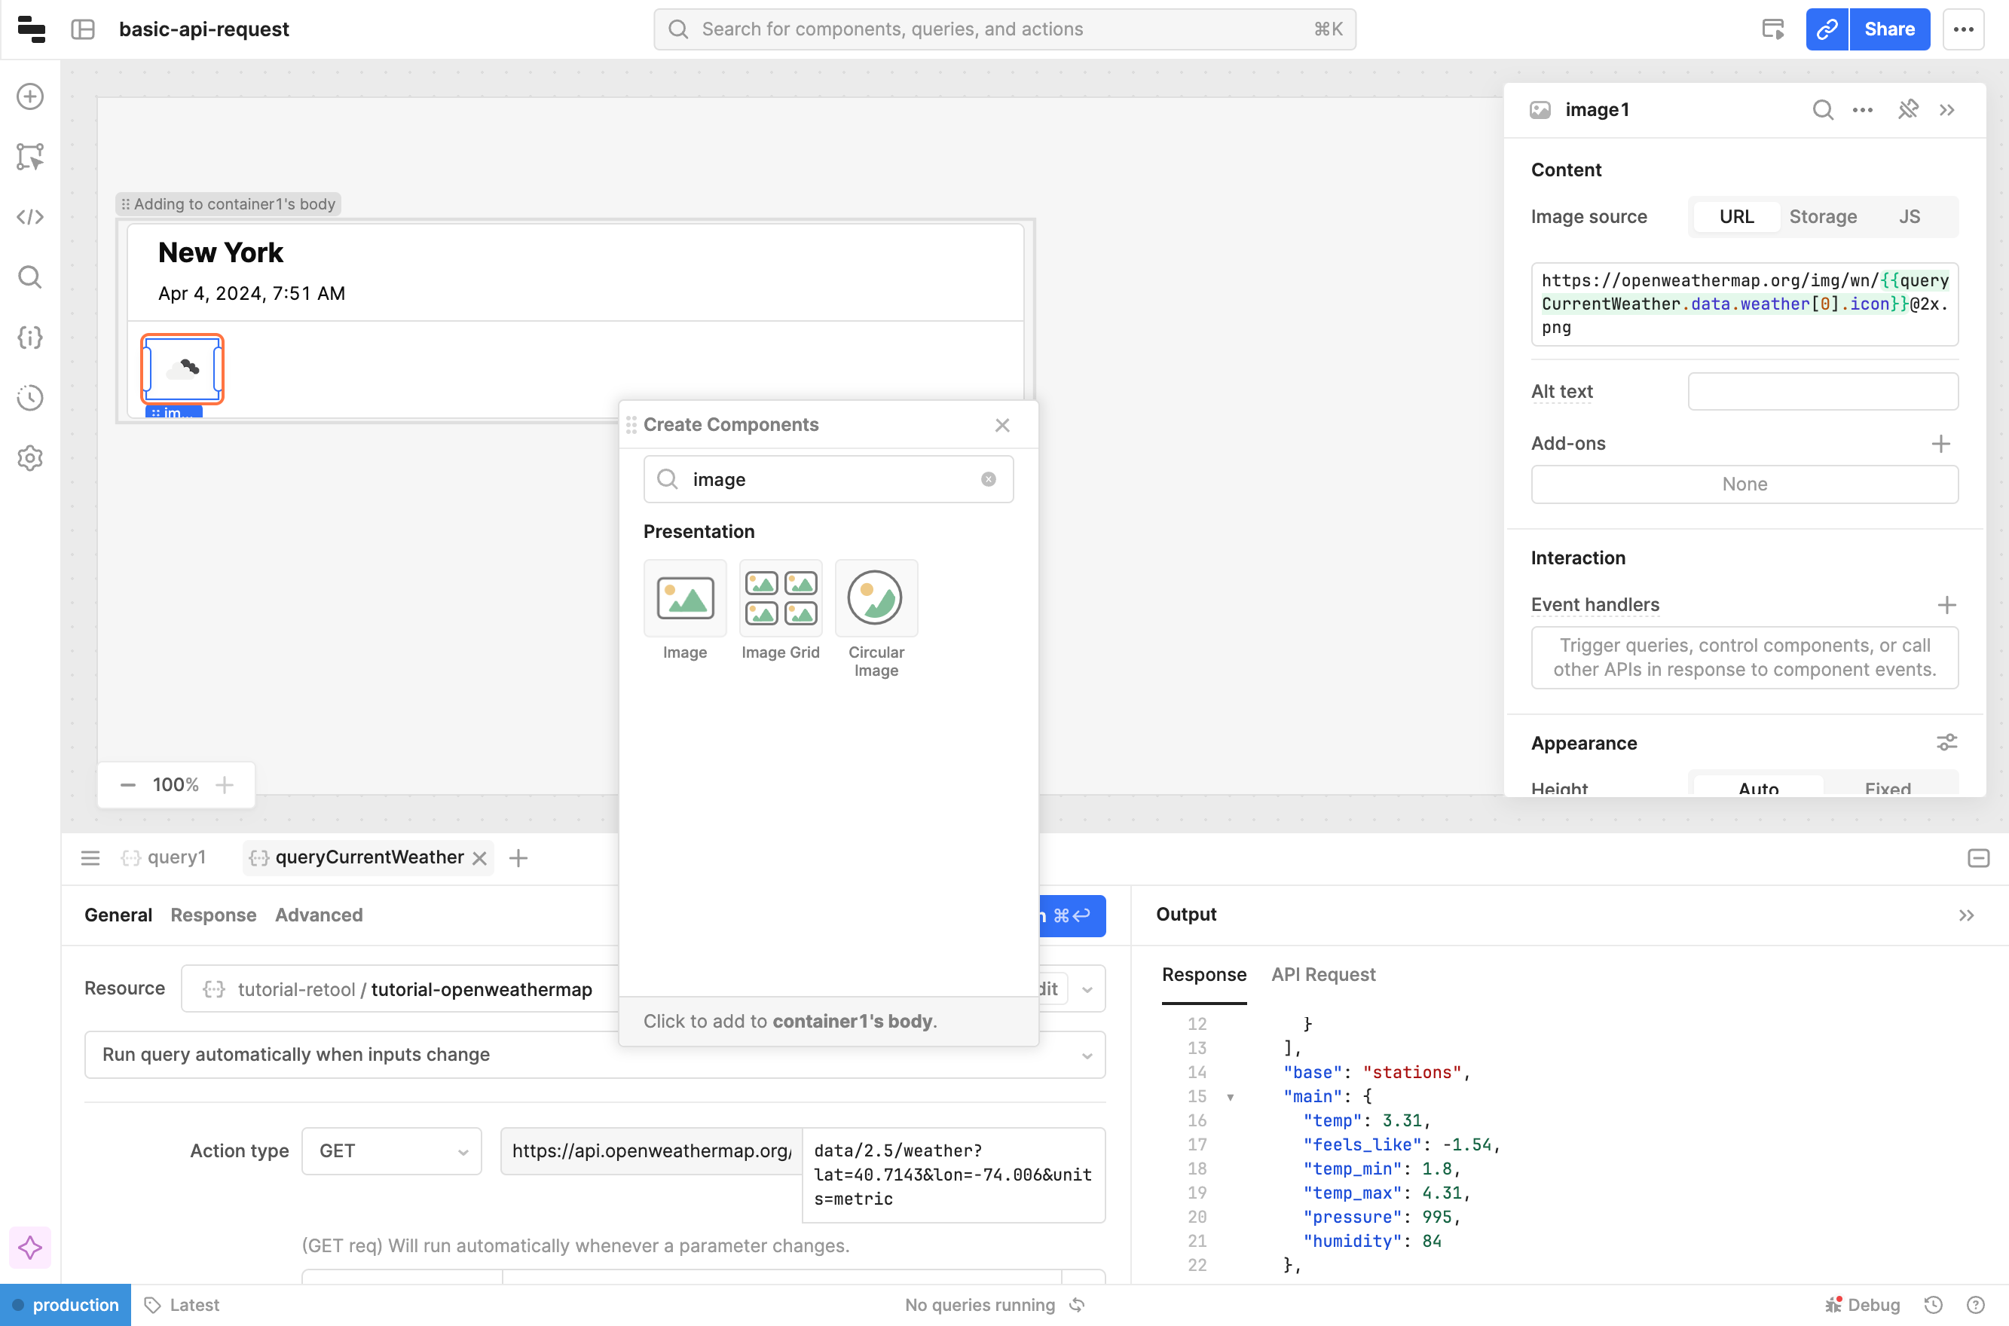Click into the Alt text input field
Image resolution: width=2009 pixels, height=1326 pixels.
(x=1822, y=392)
